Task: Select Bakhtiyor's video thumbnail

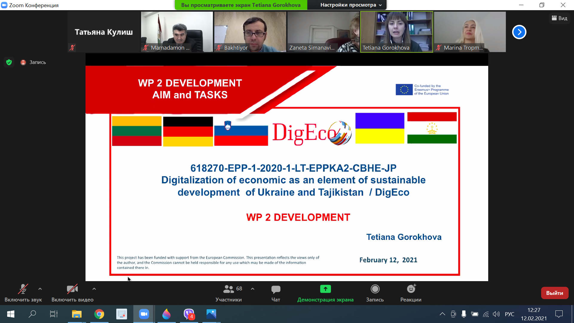Action: click(x=250, y=32)
